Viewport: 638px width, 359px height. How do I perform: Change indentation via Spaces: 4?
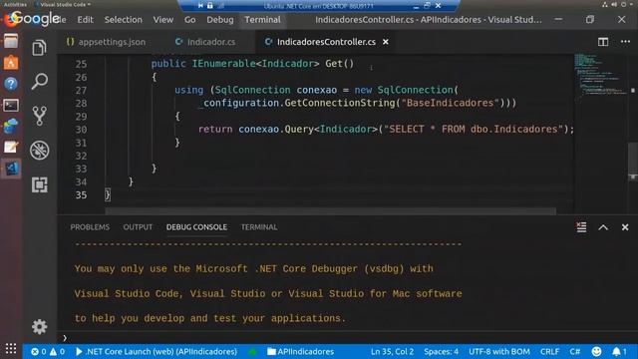[x=441, y=352]
